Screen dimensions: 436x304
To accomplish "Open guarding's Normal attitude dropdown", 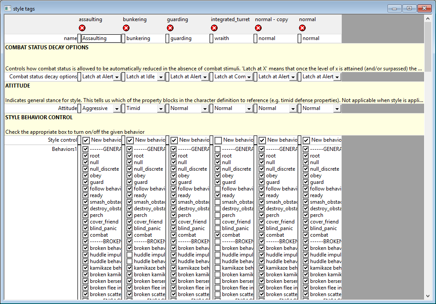I will [x=205, y=109].
